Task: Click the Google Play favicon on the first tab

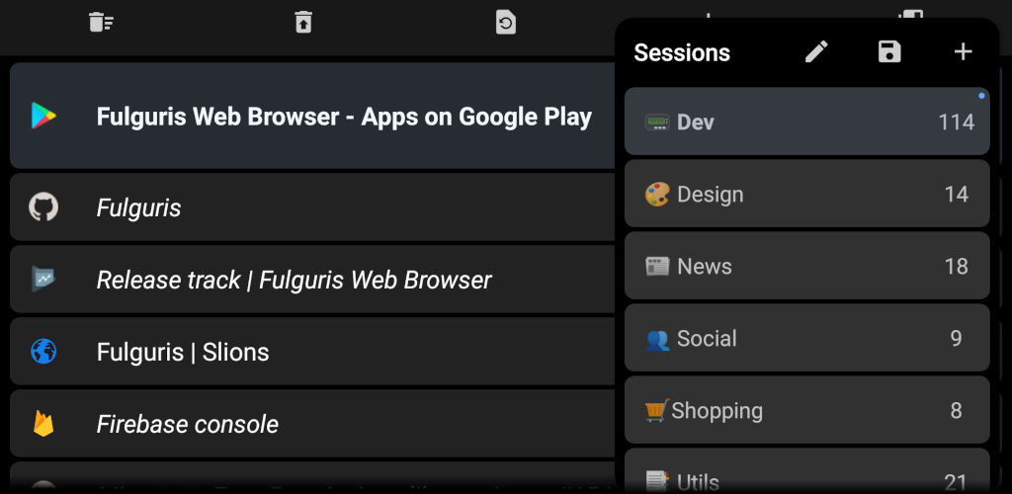Action: (43, 116)
